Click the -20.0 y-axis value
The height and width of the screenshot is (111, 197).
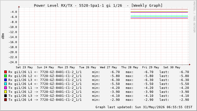tap(13, 52)
